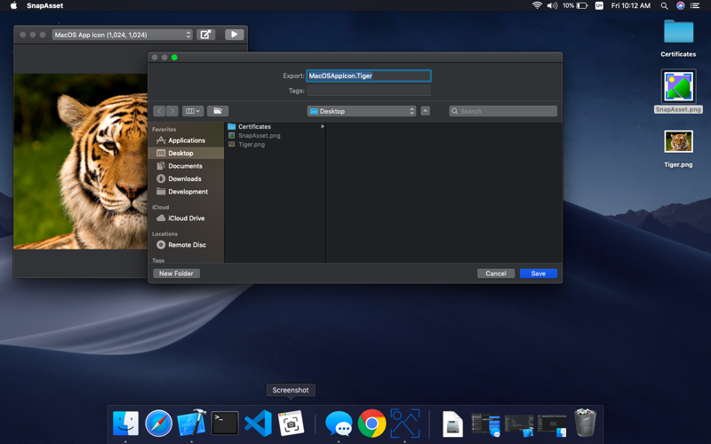Open Finder from the dock

125,424
